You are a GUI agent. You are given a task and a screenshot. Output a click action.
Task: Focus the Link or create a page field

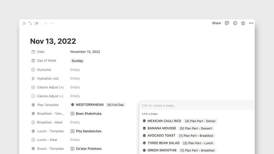click(197, 105)
